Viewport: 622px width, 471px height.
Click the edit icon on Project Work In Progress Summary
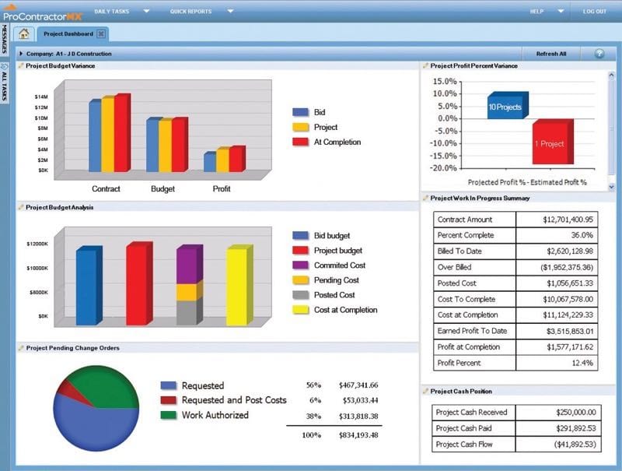coord(425,198)
